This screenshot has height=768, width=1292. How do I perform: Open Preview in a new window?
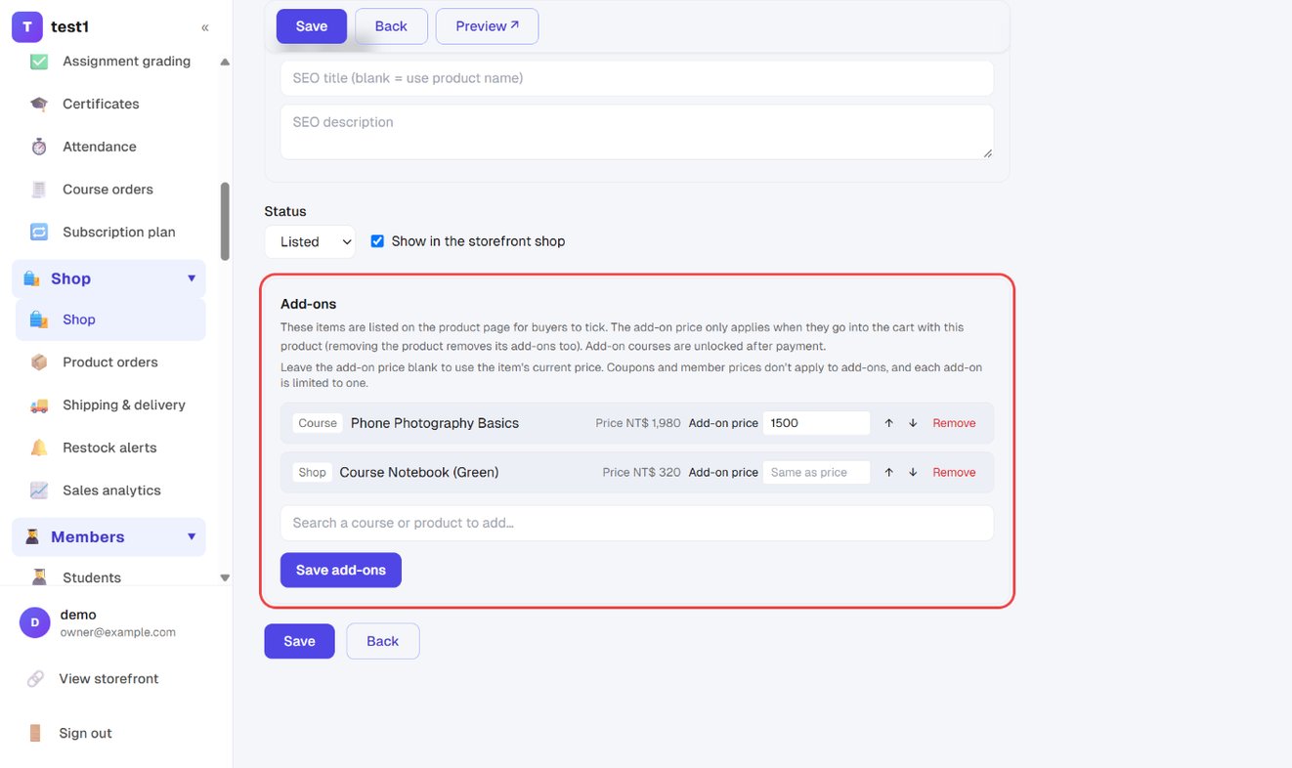pos(487,26)
